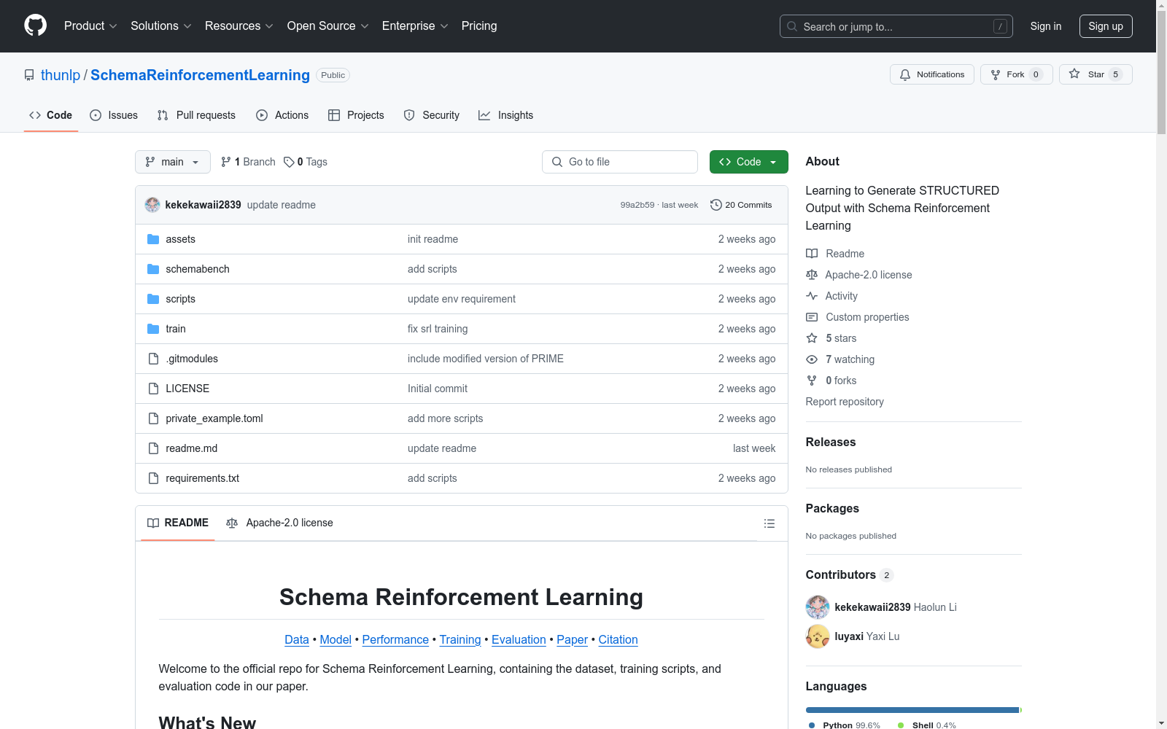Open the Security tab

point(432,115)
